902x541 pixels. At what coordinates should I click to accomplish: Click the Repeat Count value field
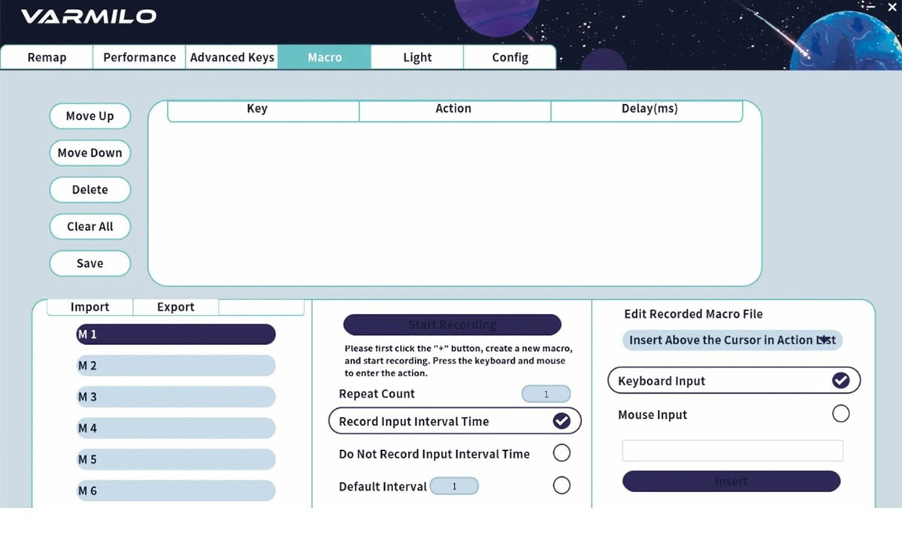click(x=546, y=394)
